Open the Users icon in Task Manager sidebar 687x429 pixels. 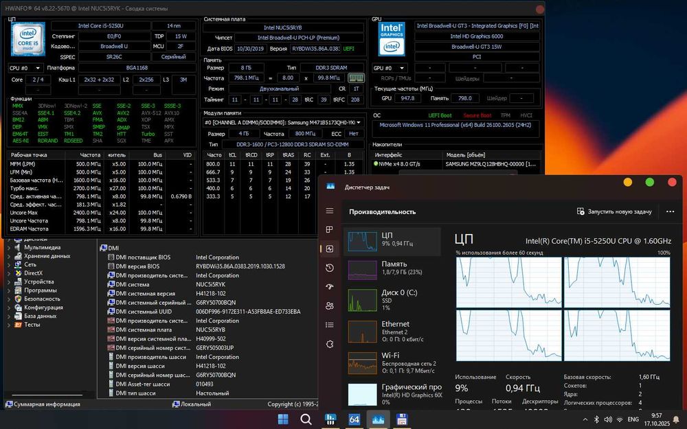330,305
